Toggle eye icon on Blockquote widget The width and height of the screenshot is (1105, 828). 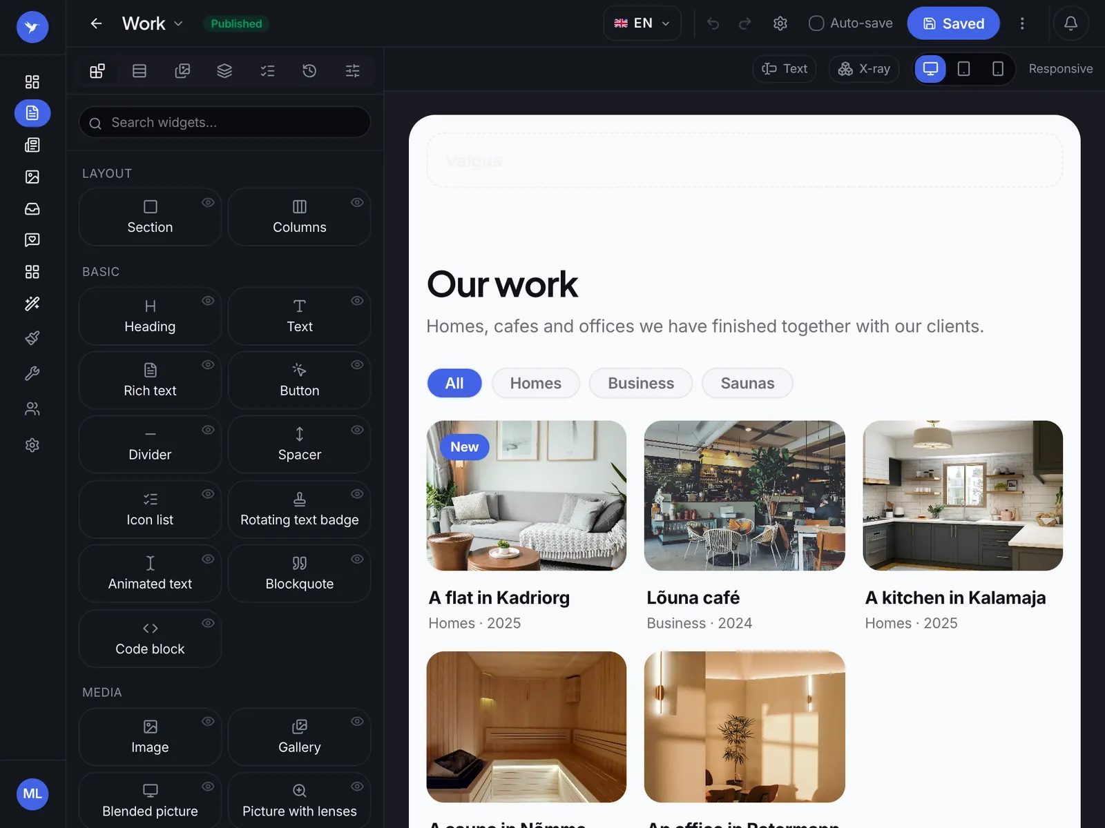357,559
